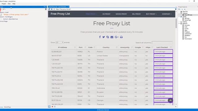Select the Anonymity selector in Project Explorer
This screenshot has height=111, width=198.
pos(187,25)
